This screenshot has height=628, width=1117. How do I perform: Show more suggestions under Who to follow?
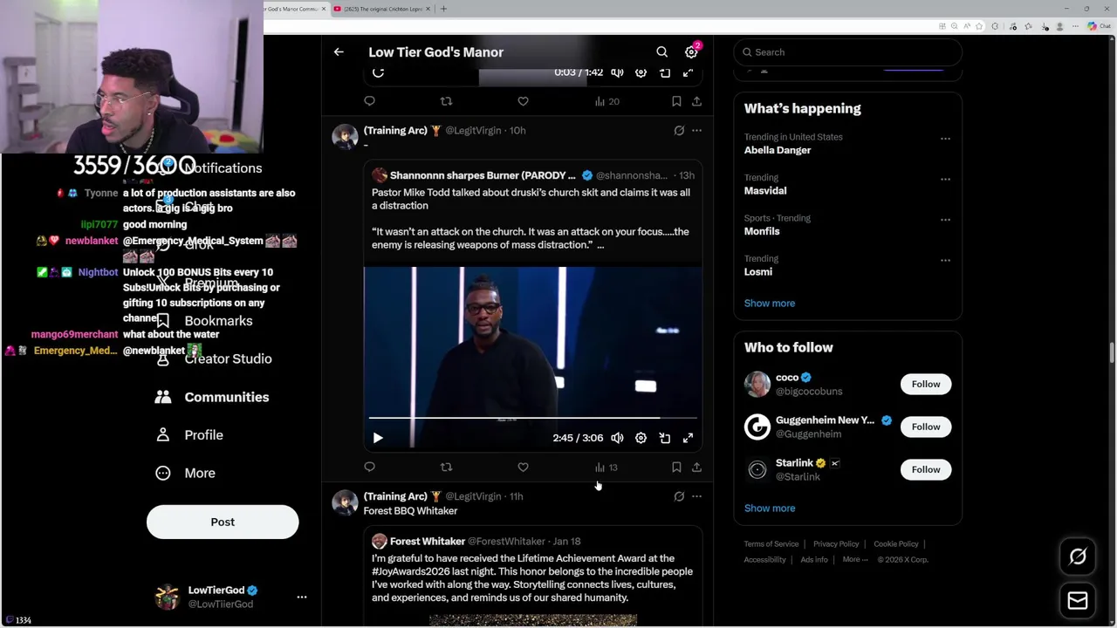[770, 509]
